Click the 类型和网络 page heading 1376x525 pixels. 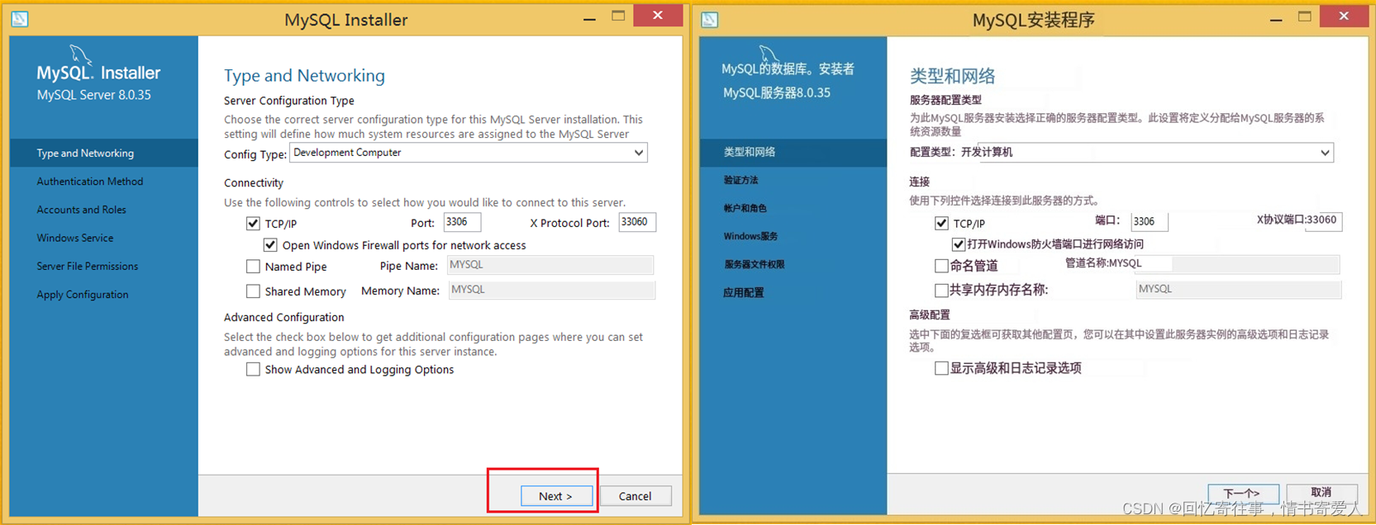click(953, 76)
